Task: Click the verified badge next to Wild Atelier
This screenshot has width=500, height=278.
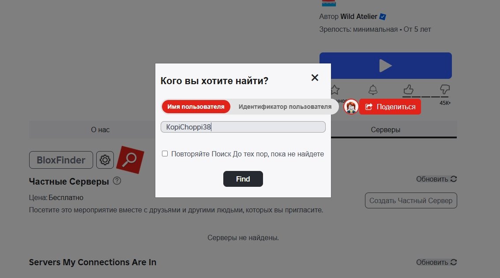Action: tap(383, 17)
